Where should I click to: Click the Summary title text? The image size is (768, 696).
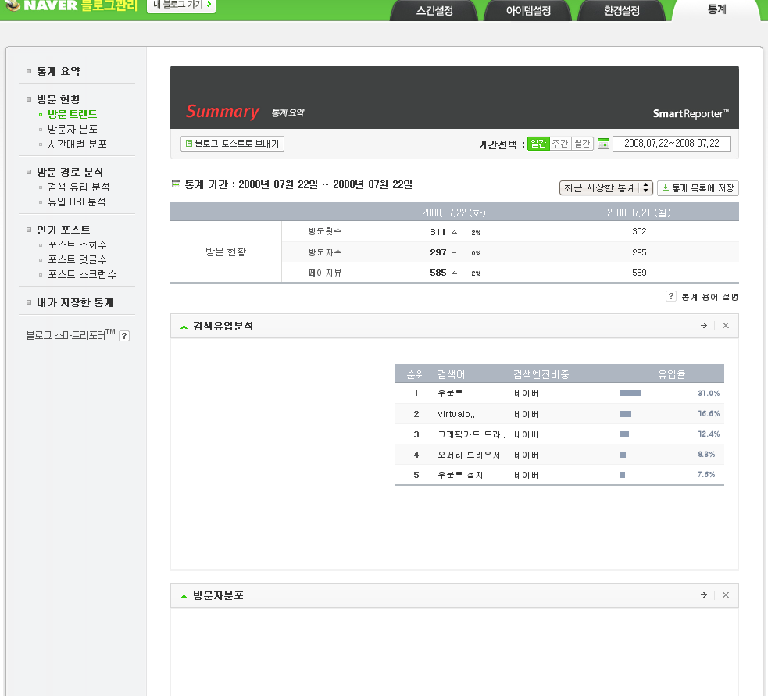pyautogui.click(x=223, y=112)
